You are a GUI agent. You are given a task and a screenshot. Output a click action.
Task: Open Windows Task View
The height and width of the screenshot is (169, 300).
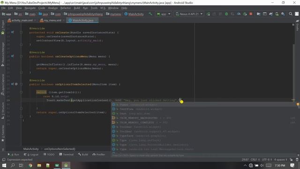[21, 165]
